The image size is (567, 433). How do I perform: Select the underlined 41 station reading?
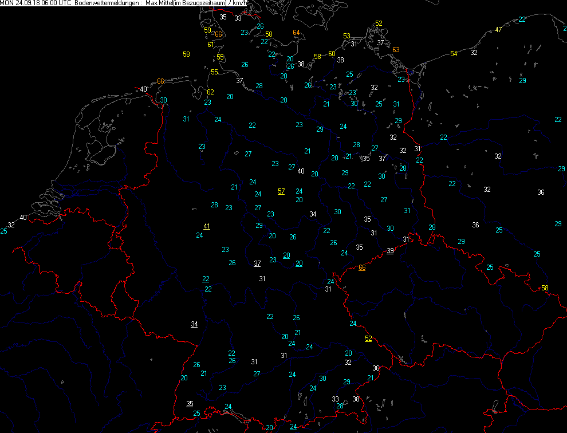tap(207, 226)
